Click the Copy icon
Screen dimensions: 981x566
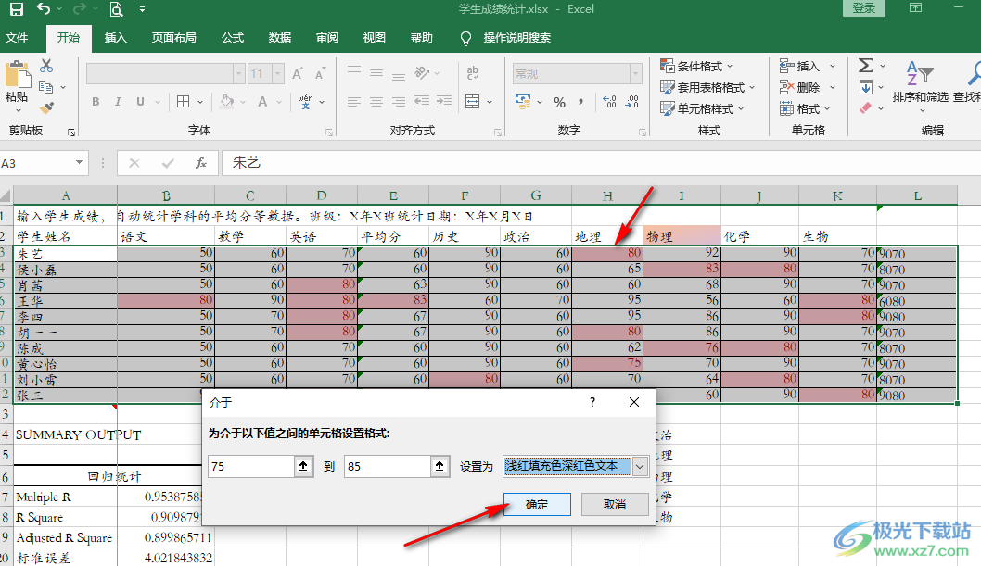(45, 87)
